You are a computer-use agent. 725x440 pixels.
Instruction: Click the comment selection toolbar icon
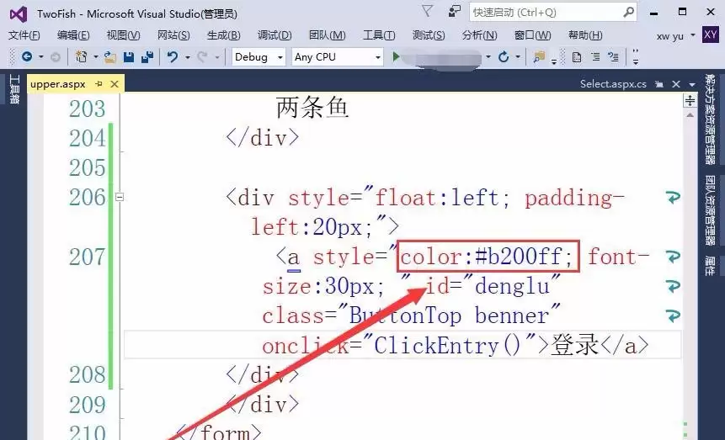point(614,57)
